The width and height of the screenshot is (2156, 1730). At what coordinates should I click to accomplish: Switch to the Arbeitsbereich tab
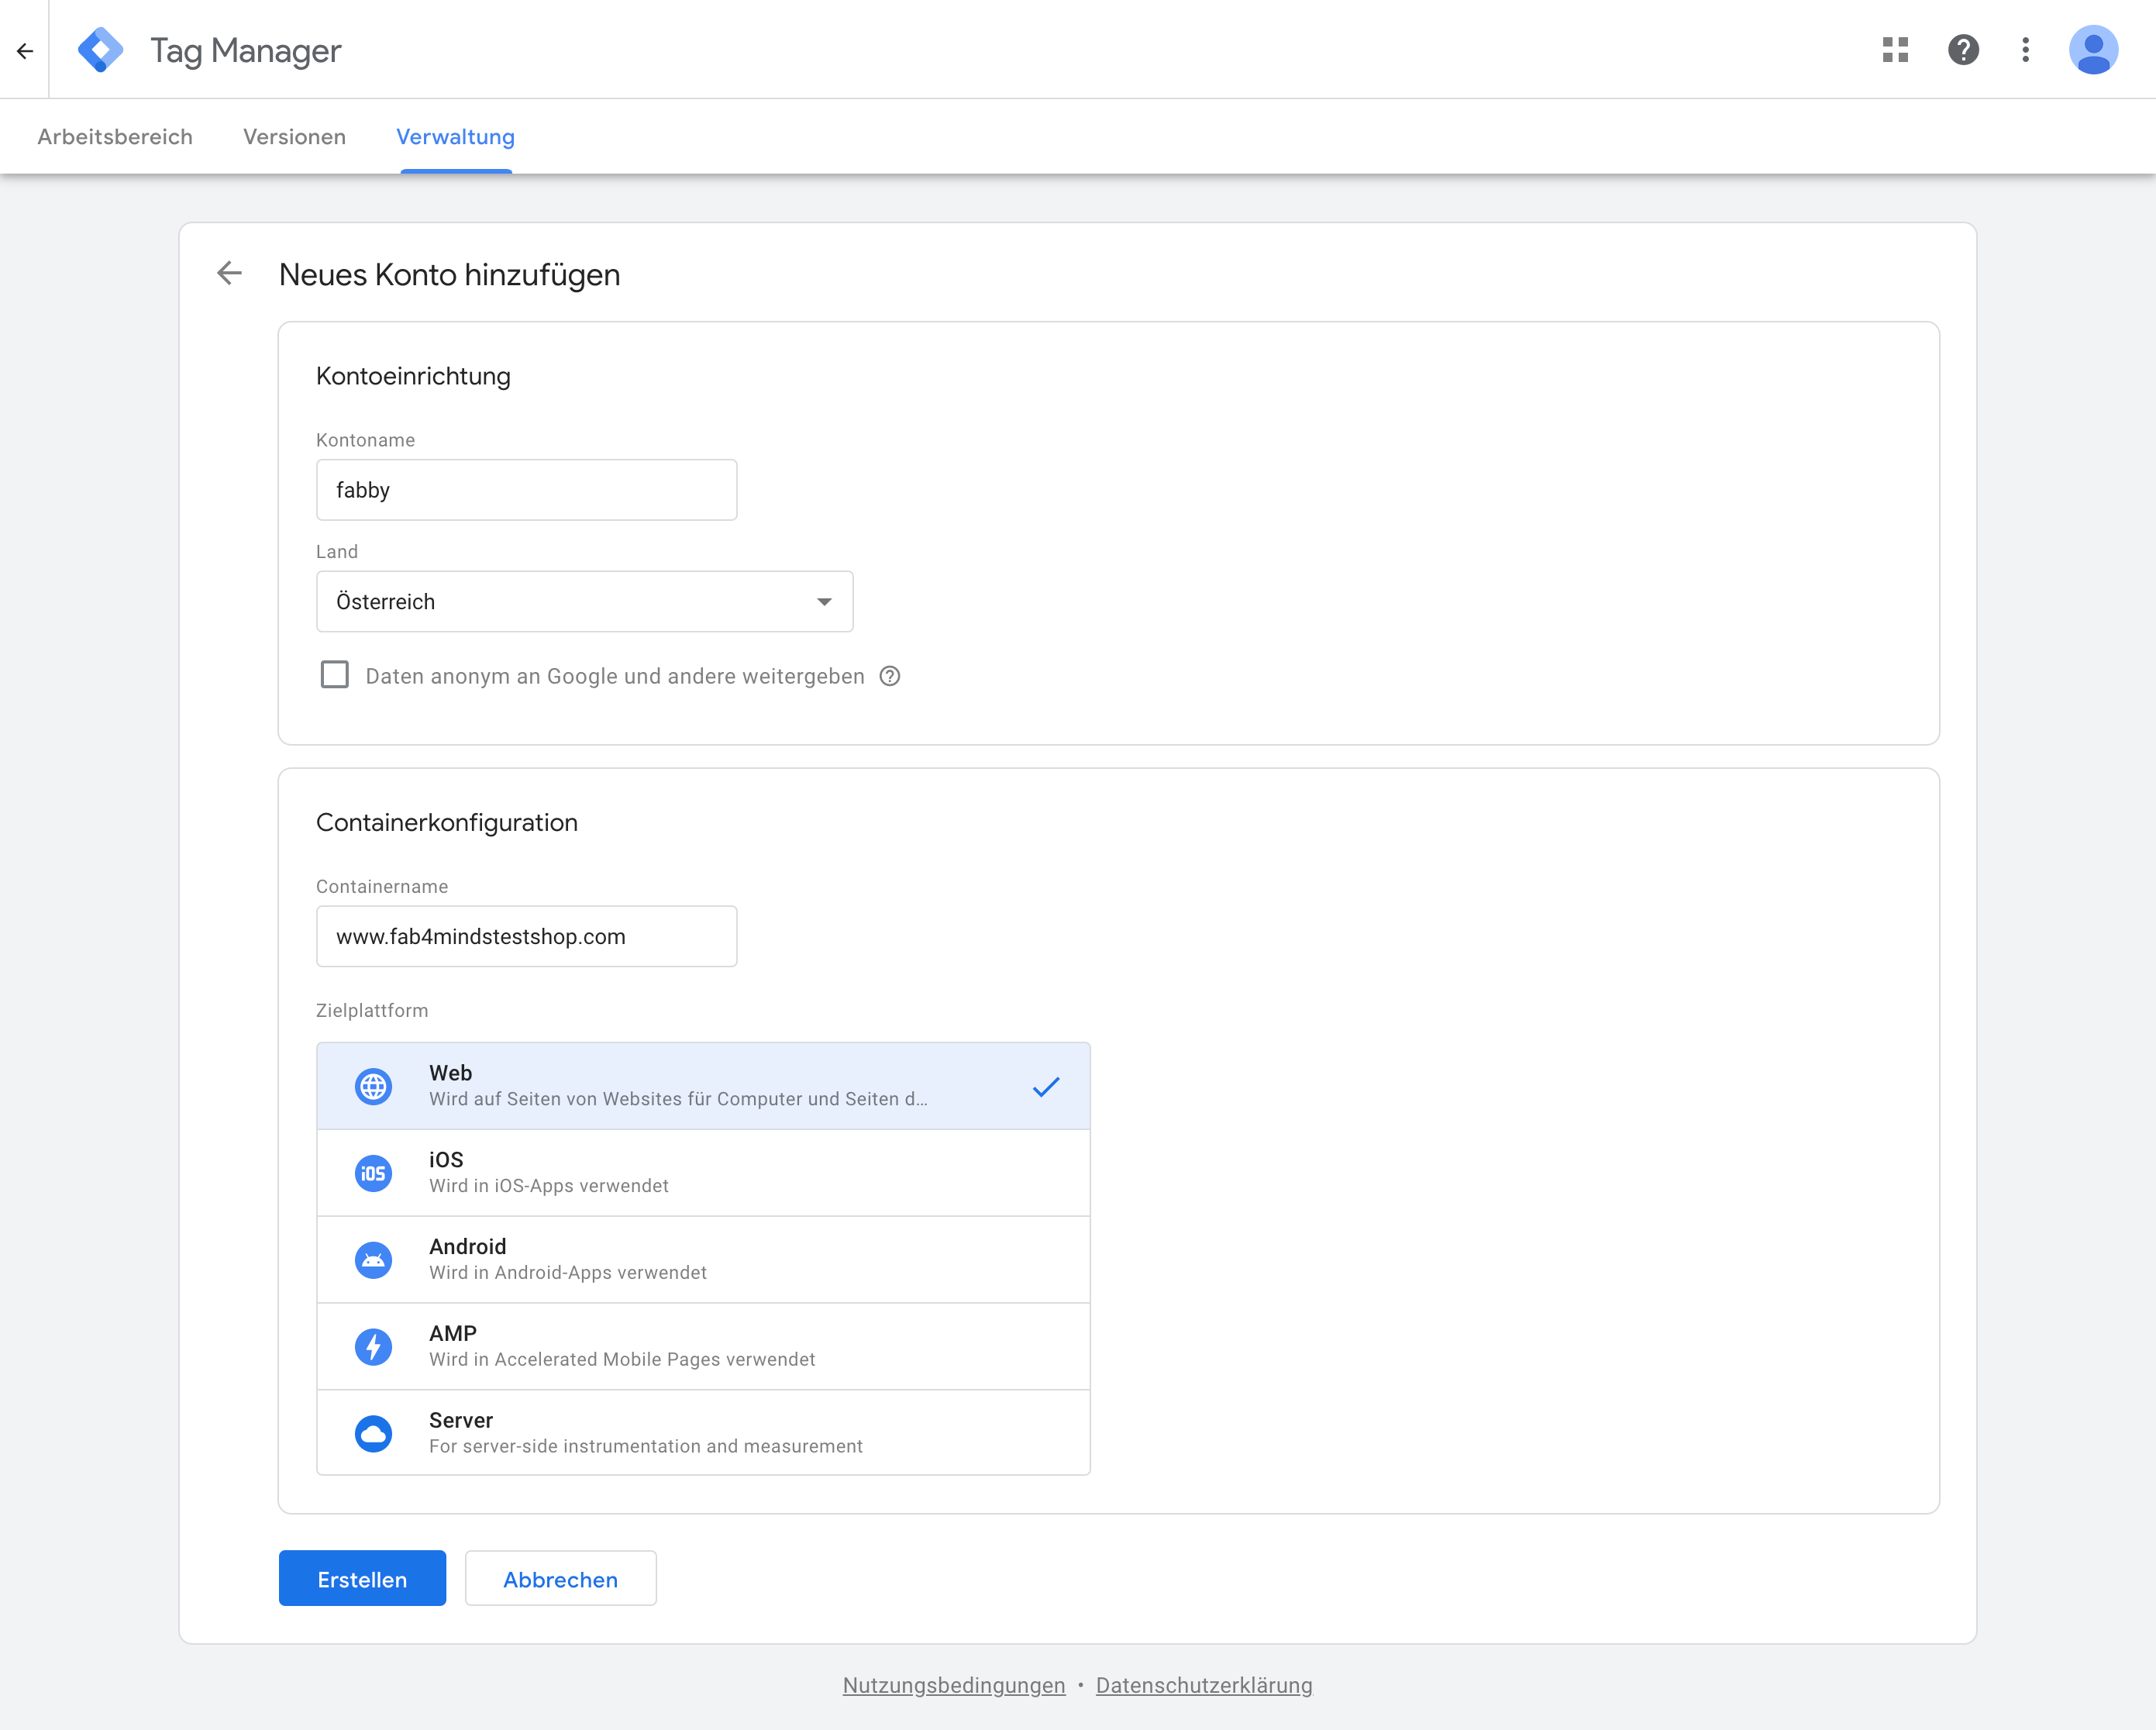tap(115, 137)
